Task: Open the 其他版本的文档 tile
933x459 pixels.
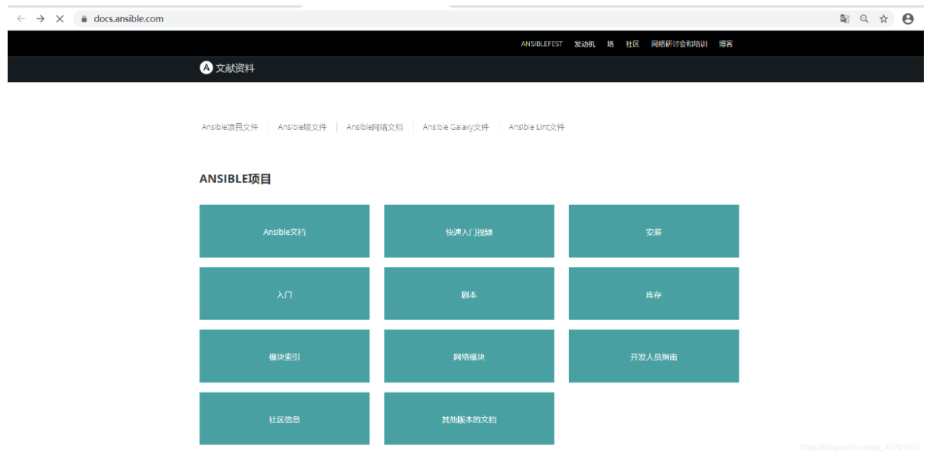Action: pos(469,419)
